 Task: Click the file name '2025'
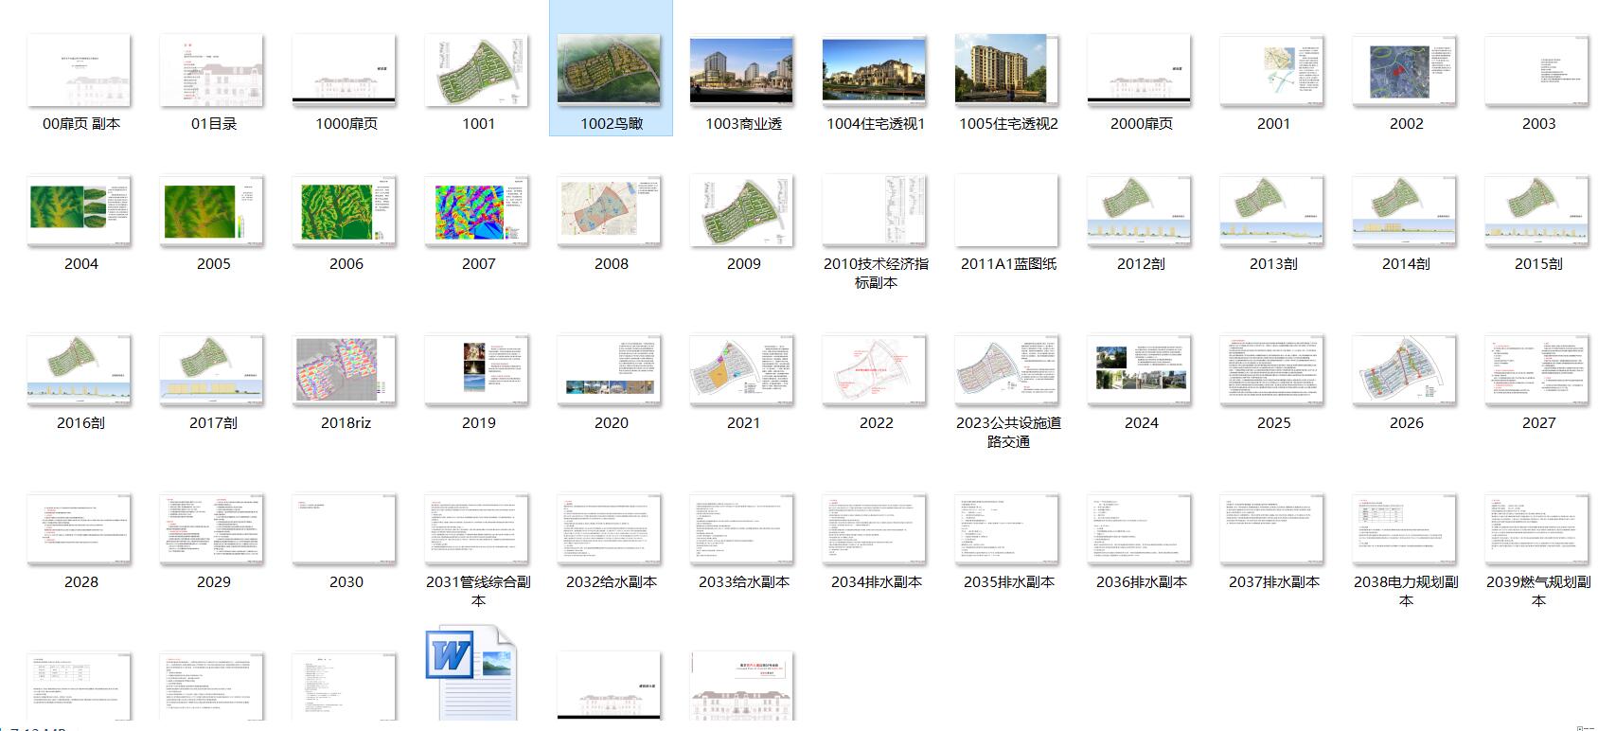(1273, 422)
